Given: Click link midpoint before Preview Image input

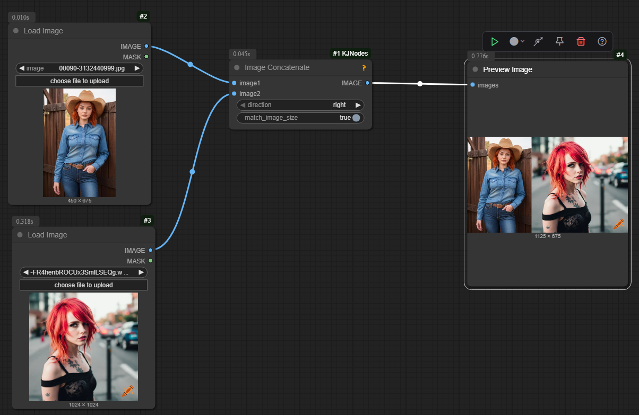Looking at the screenshot, I should tap(420, 84).
